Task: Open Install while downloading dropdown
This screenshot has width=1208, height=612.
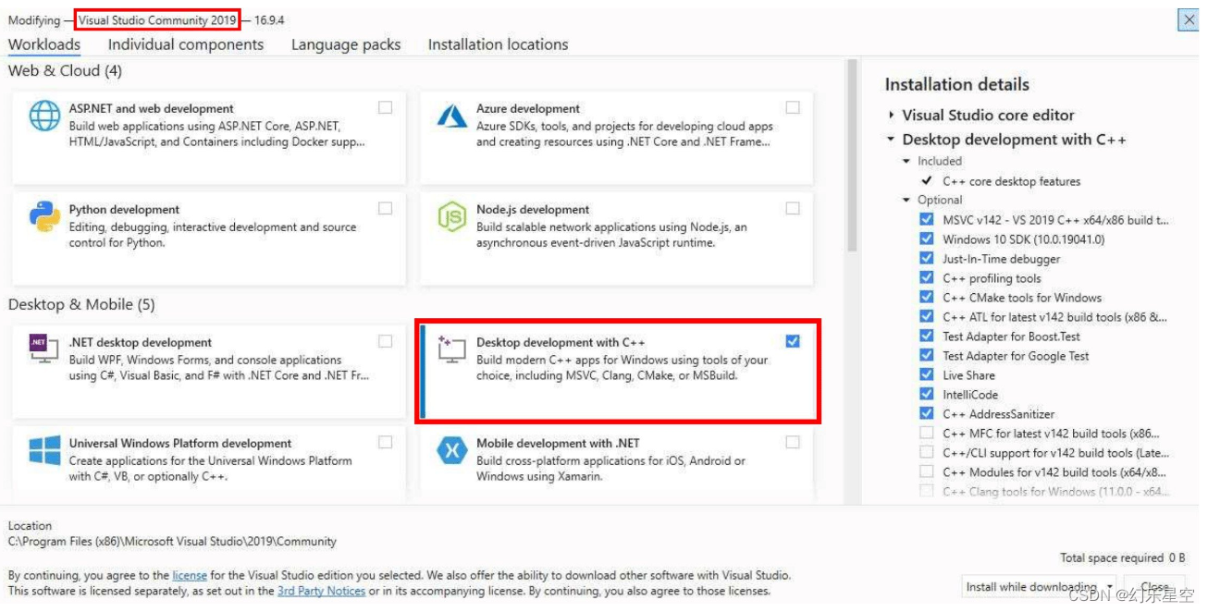Action: (x=1038, y=587)
